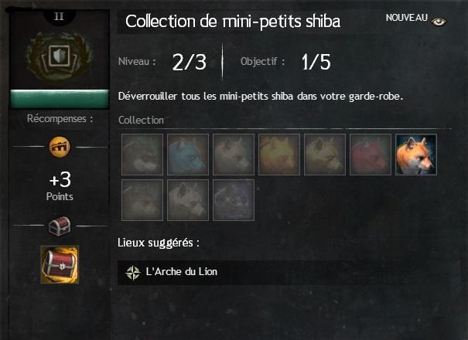Click the cream shiba icon beside the red one

(325, 155)
